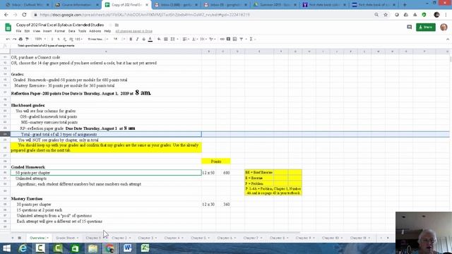Viewport: 452px width, 254px height.
Task: Click the Move to folder icon
Action: pyautogui.click(x=117, y=25)
